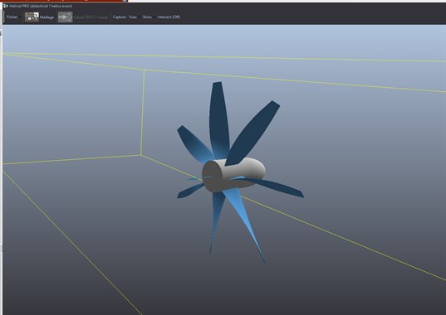Toggle the Intersect (Off) option
Screen dimensions: 446x315
click(169, 17)
